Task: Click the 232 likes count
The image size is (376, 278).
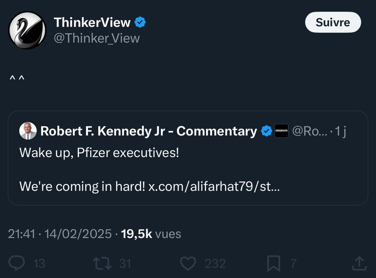Action: point(215,264)
